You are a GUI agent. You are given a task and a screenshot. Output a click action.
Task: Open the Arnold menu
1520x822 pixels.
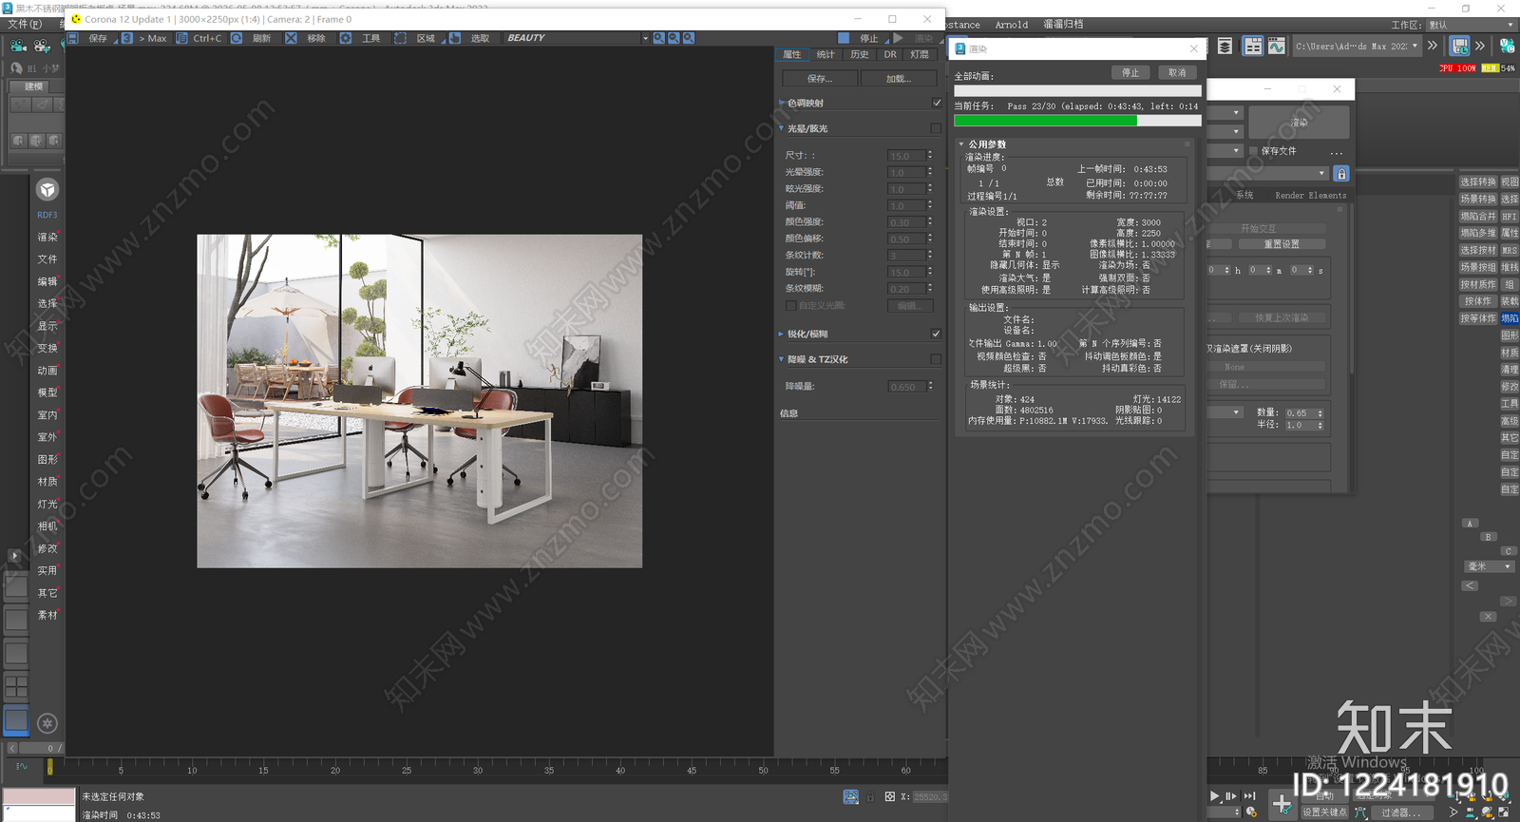(x=1012, y=25)
